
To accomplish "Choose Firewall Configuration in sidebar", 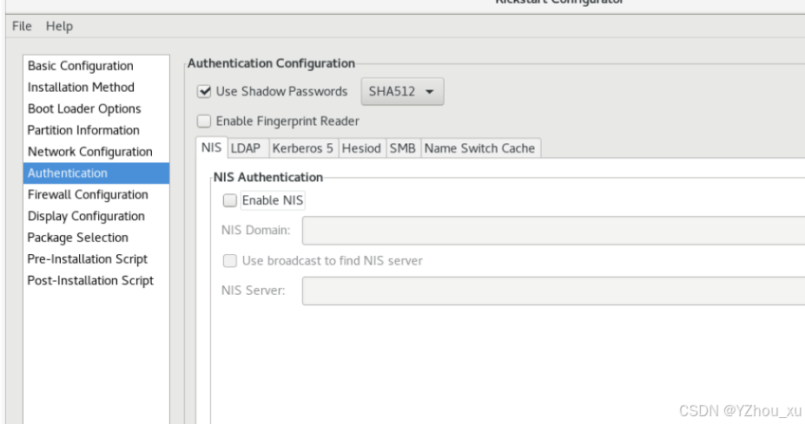I will tap(88, 195).
